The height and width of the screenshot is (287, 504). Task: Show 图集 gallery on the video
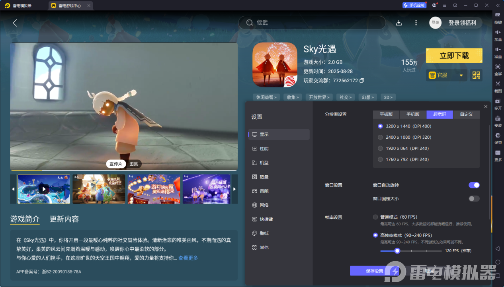click(134, 164)
